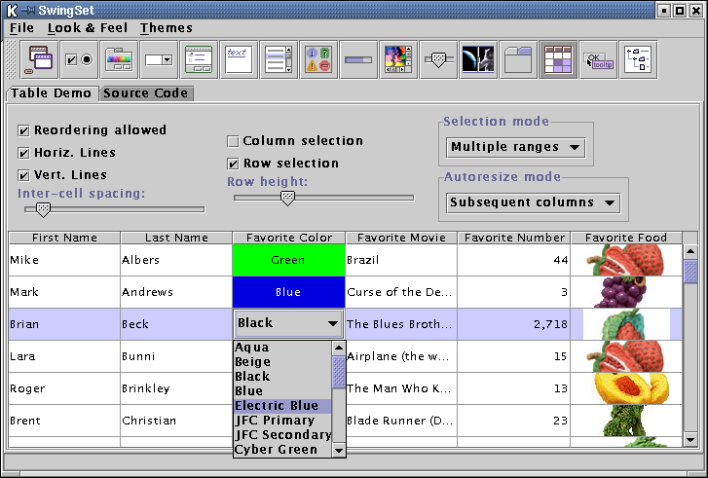708x478 pixels.
Task: Choose Electric Blue from the color list
Action: click(282, 406)
